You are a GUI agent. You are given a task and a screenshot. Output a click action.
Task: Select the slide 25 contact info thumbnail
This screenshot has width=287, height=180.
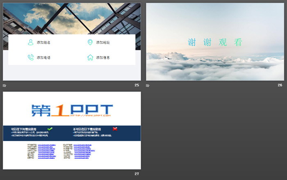click(x=72, y=41)
